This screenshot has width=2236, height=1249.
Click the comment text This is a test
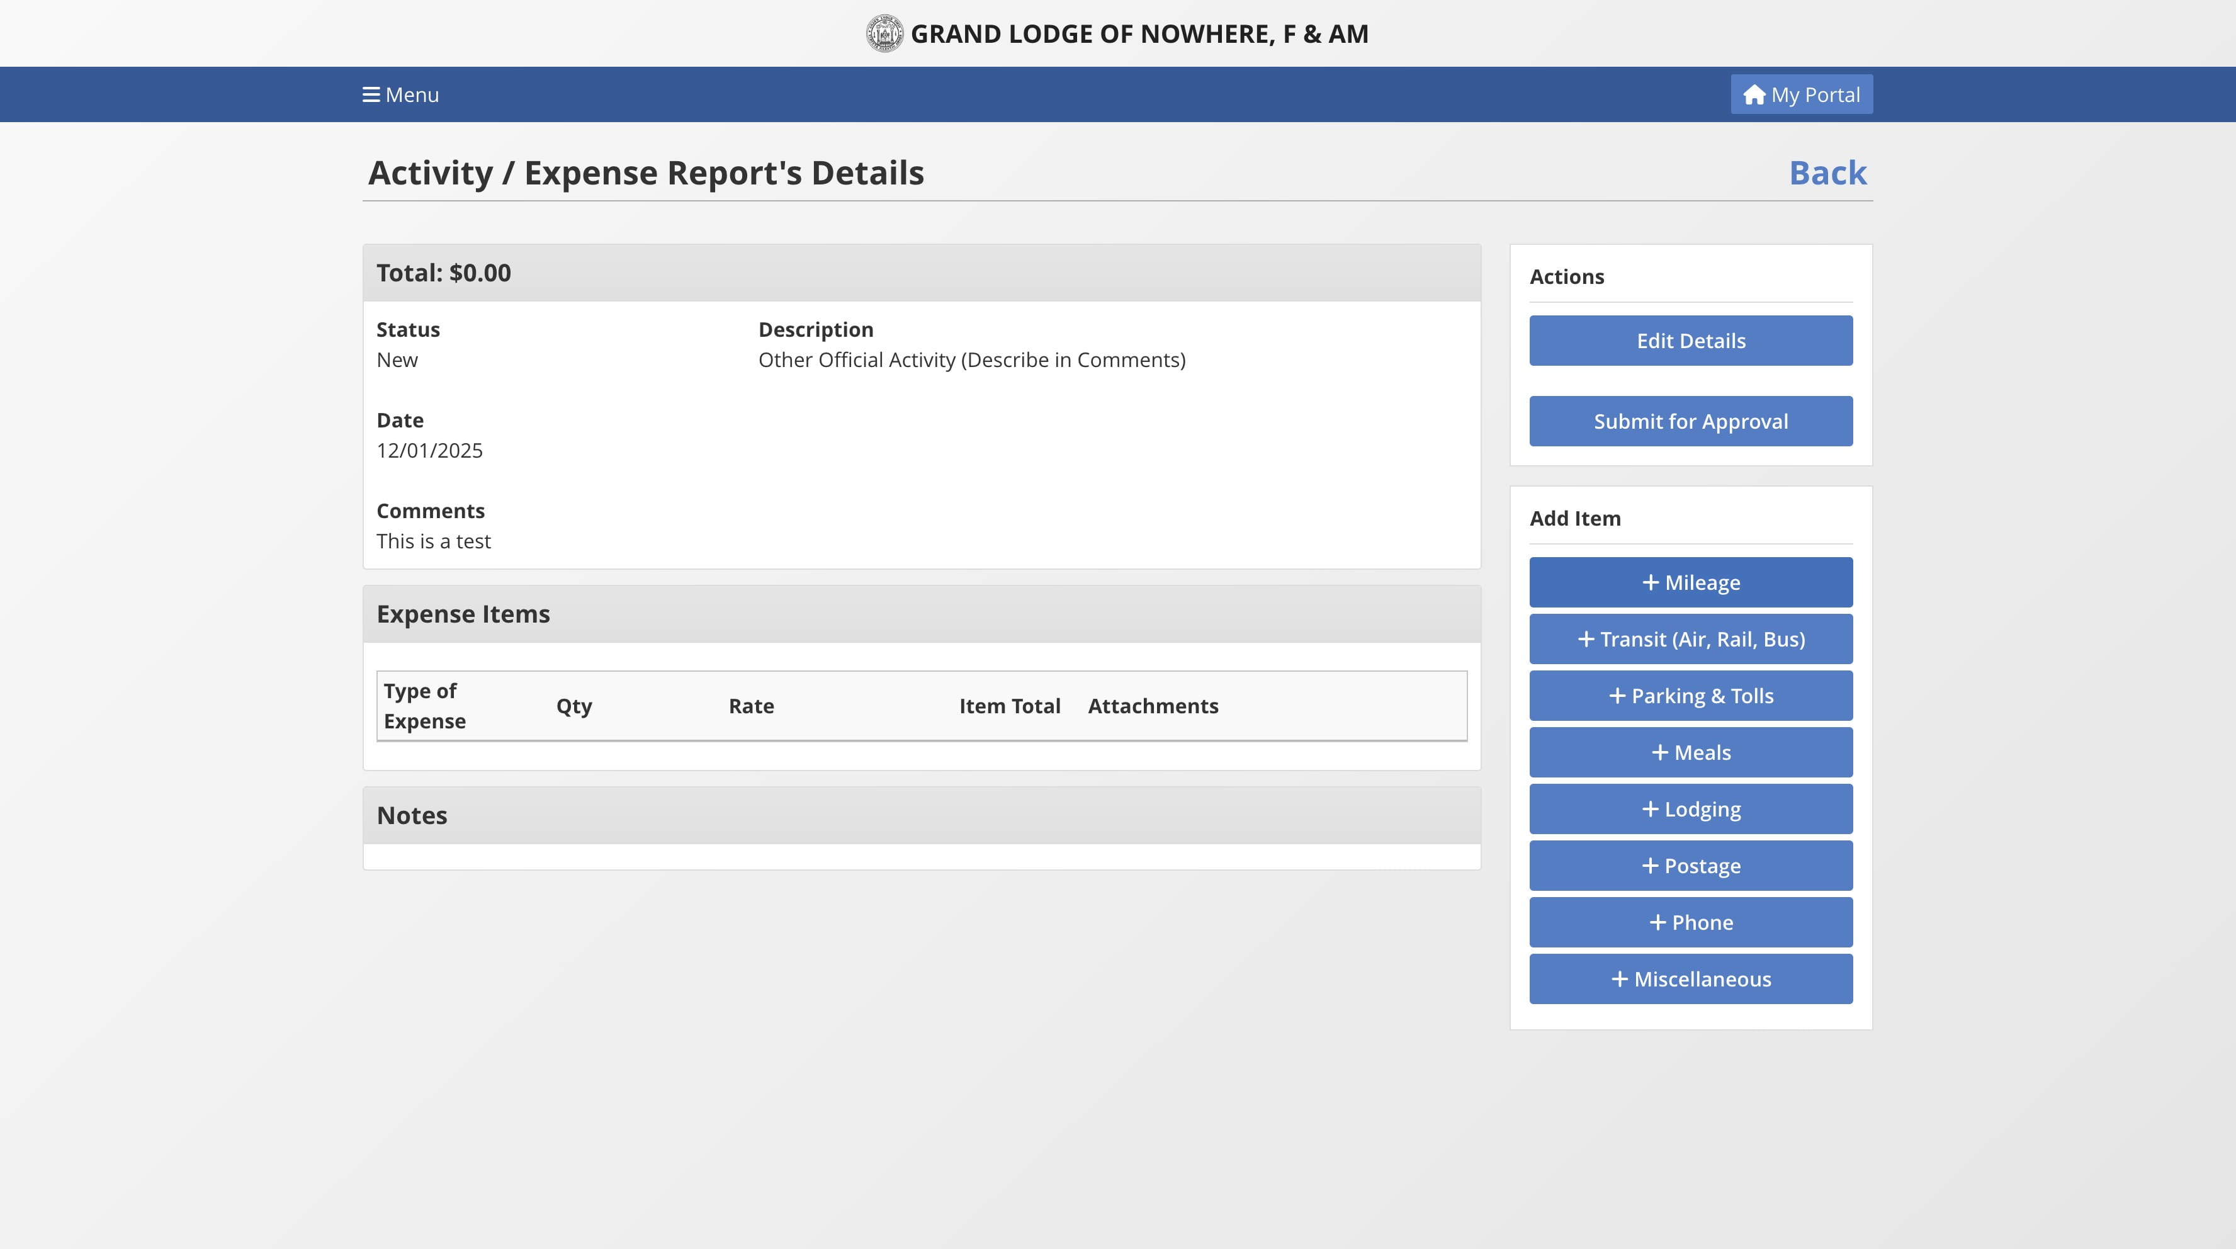coord(433,541)
